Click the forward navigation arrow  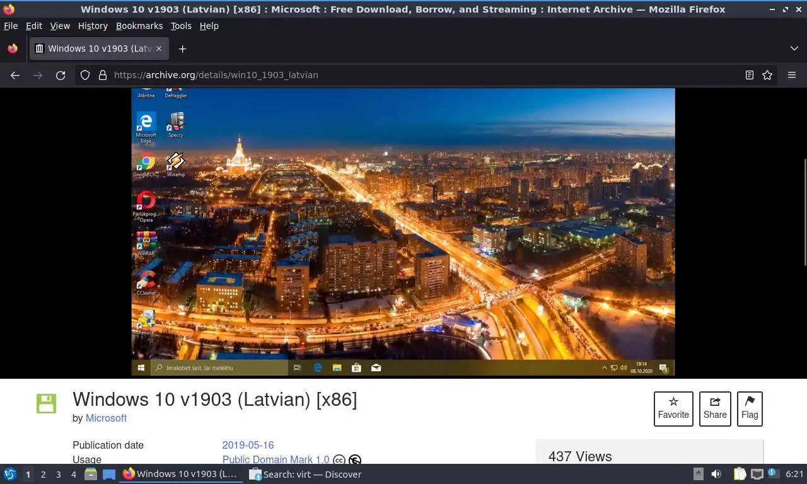[x=38, y=75]
